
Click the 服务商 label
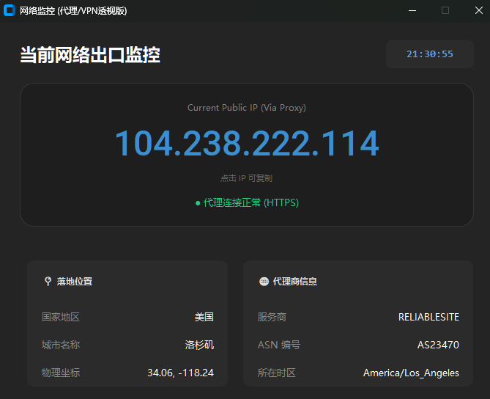tap(272, 317)
